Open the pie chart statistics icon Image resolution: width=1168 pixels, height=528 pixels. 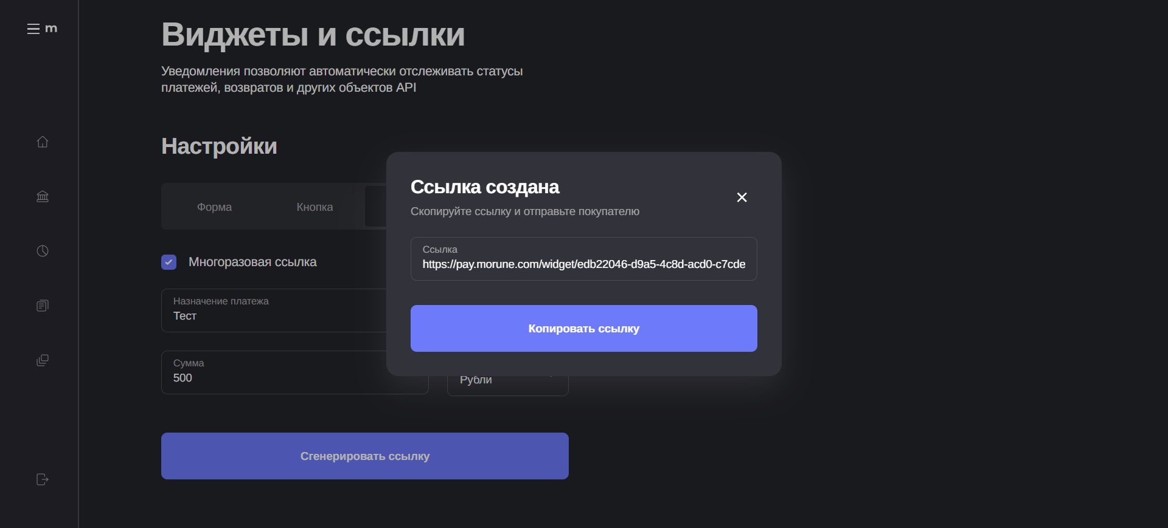point(43,251)
